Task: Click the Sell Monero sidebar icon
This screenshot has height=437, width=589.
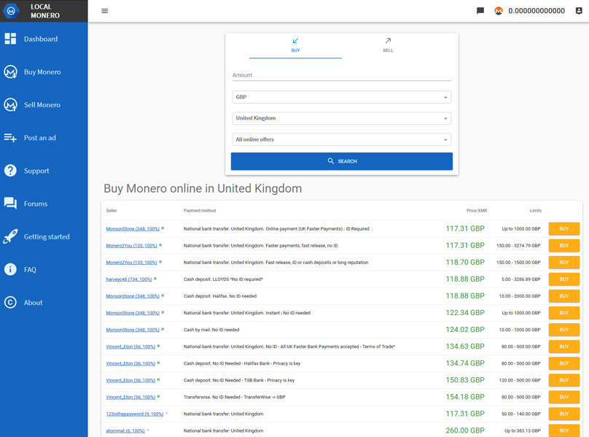Action: click(10, 105)
